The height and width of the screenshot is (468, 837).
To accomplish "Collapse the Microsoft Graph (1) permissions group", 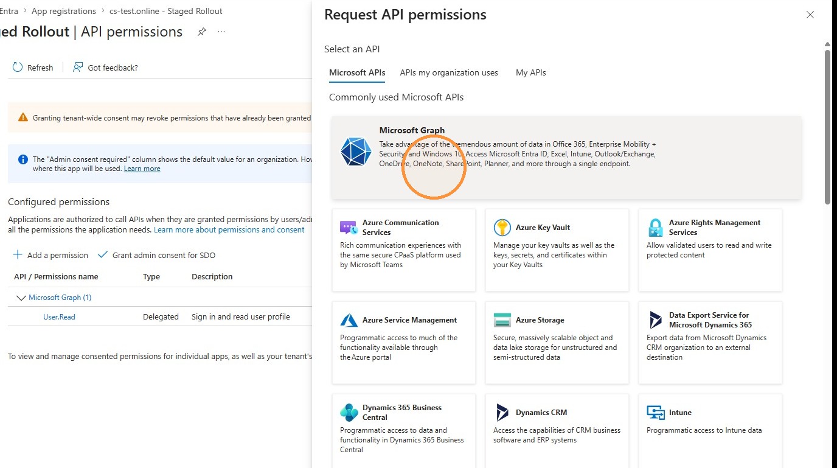I will tap(21, 298).
